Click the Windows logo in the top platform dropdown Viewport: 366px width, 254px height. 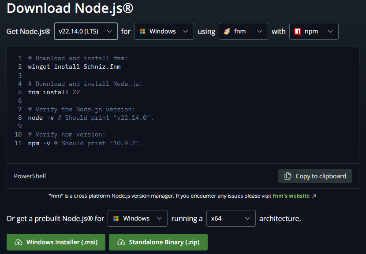[x=142, y=31]
